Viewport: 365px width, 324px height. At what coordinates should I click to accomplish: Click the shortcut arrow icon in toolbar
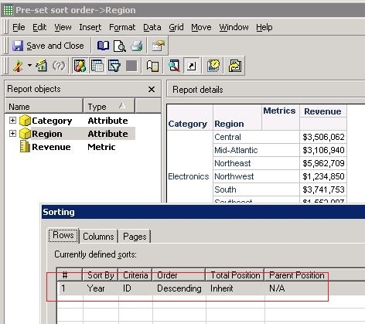point(192,66)
